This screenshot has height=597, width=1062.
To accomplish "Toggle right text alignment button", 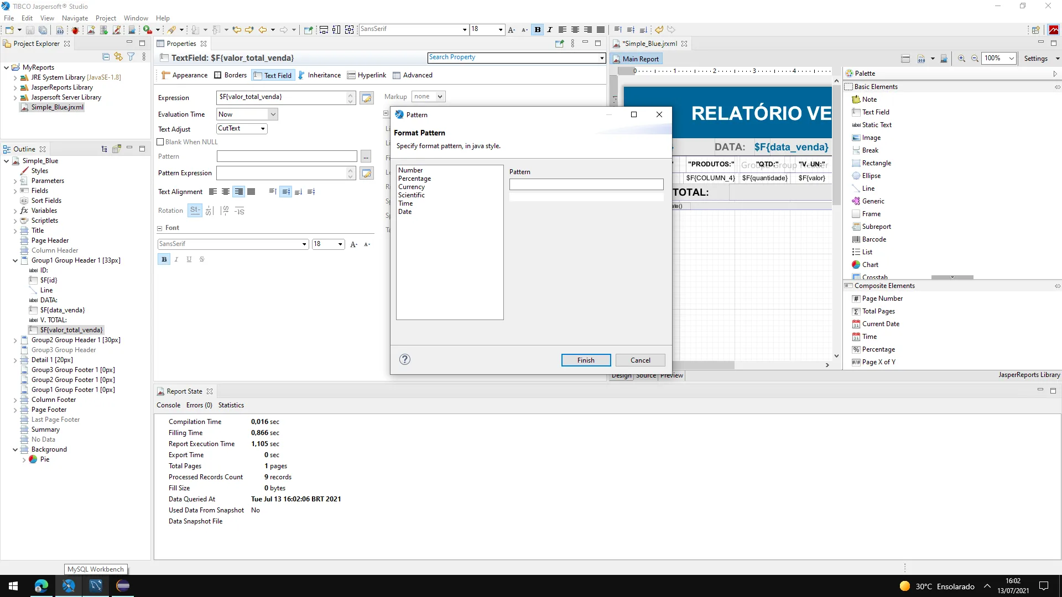I will click(238, 192).
